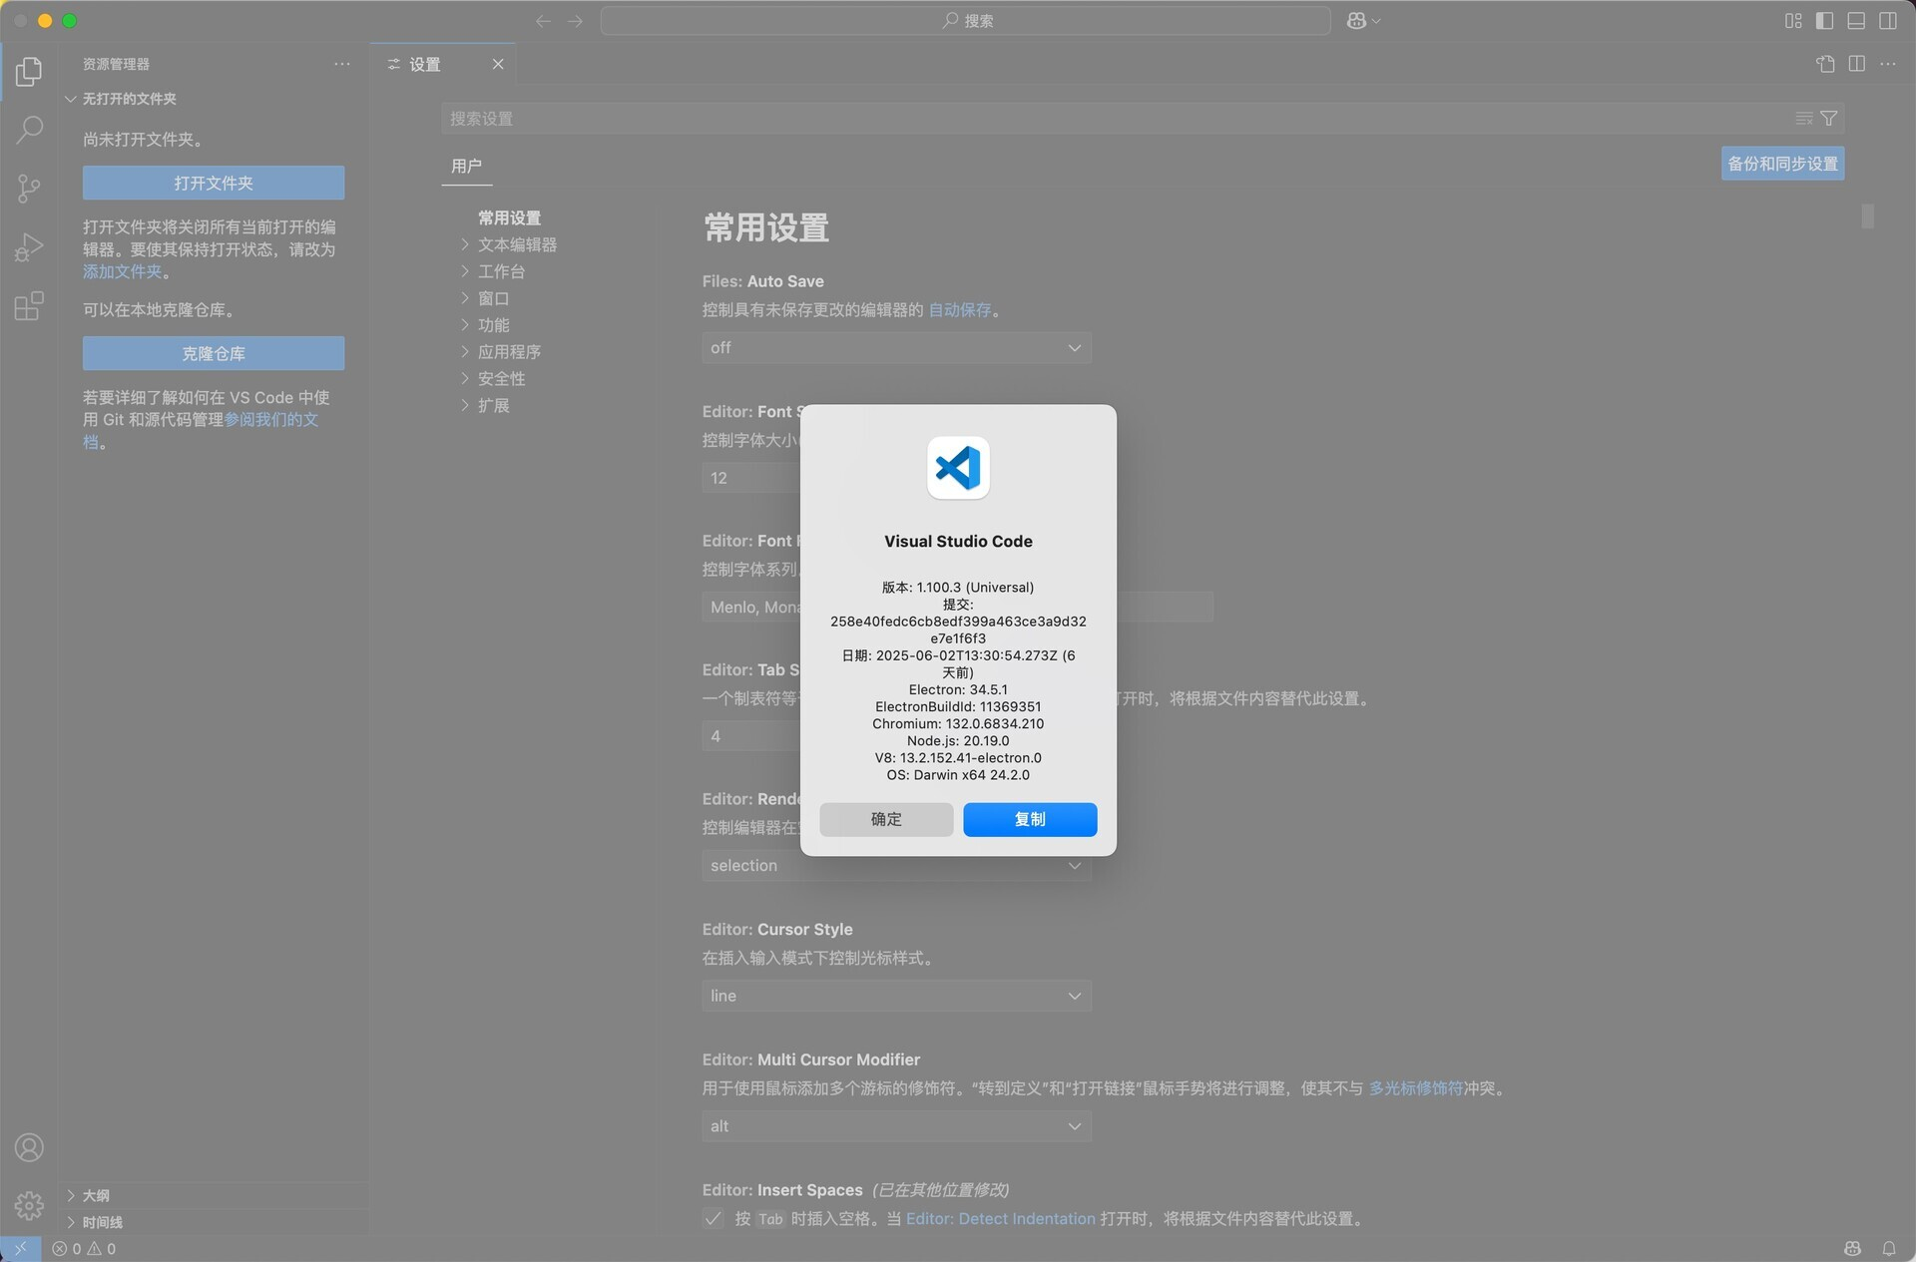Open Copilot status icon in status bar
The width and height of the screenshot is (1916, 1262).
[x=1852, y=1249]
